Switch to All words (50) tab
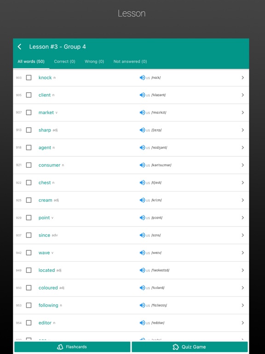The height and width of the screenshot is (354, 265). 31,61
